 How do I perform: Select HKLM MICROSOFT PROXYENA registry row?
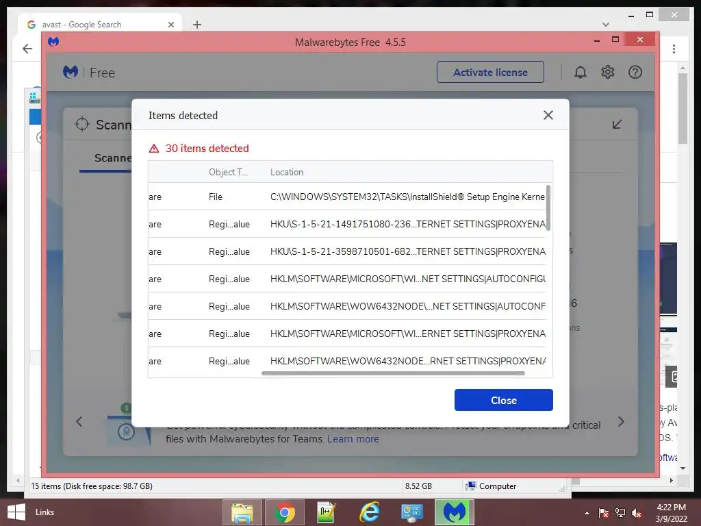(347, 334)
